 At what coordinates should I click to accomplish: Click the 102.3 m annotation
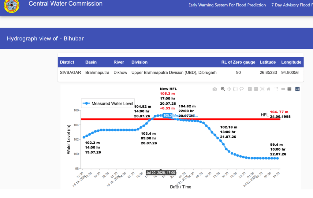[x=92, y=143]
